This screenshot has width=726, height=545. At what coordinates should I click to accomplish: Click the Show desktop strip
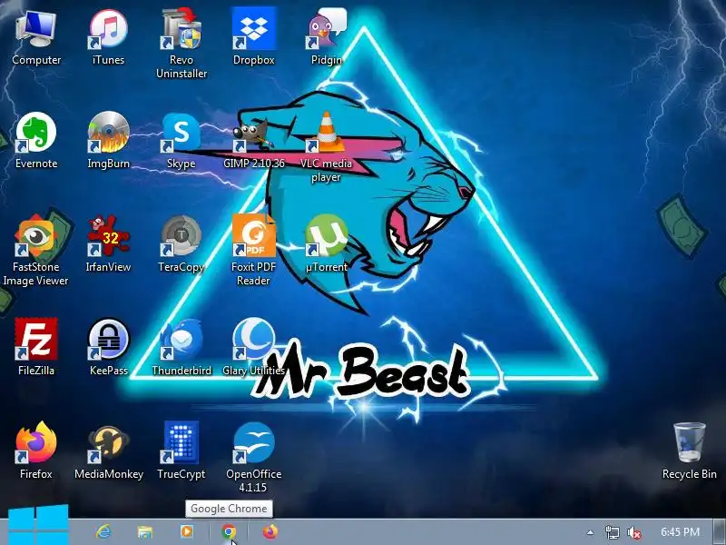tap(720, 532)
